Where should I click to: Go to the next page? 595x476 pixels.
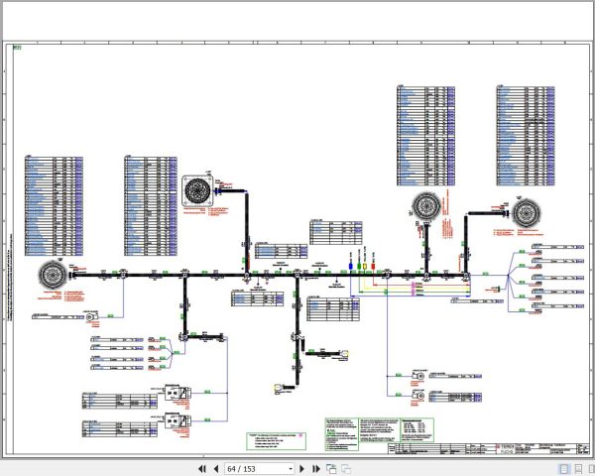coord(302,469)
